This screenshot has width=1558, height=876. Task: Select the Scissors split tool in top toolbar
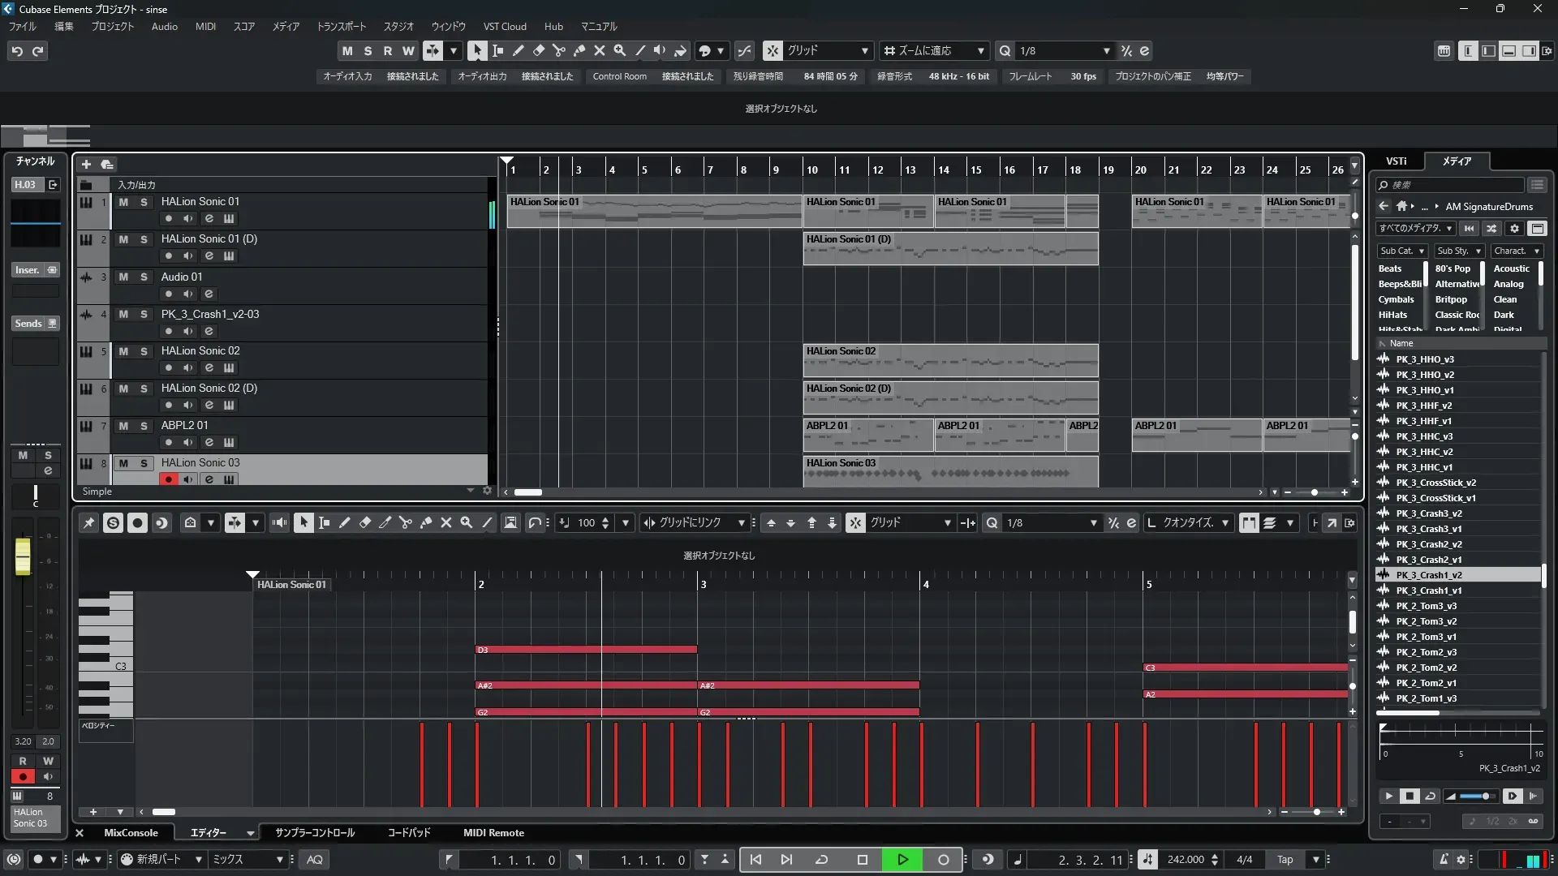(559, 51)
